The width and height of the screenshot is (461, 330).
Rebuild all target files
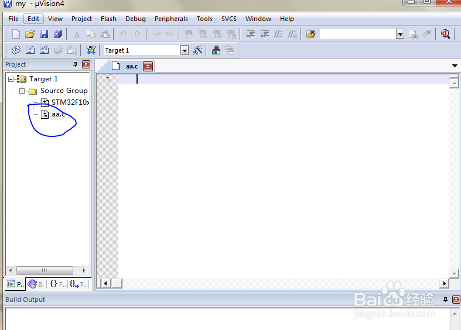point(44,50)
